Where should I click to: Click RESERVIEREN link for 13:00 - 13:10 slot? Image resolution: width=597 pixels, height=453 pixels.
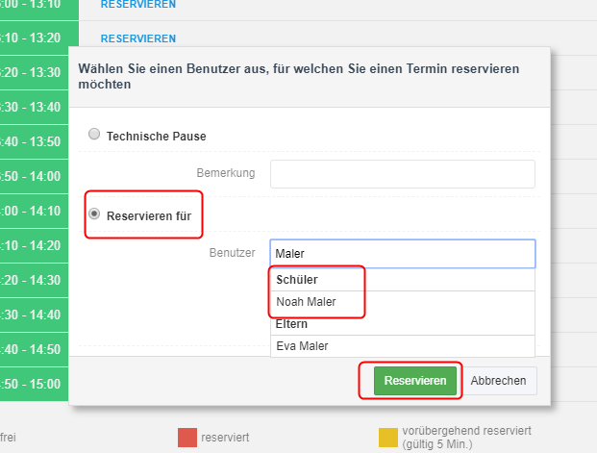point(138,5)
